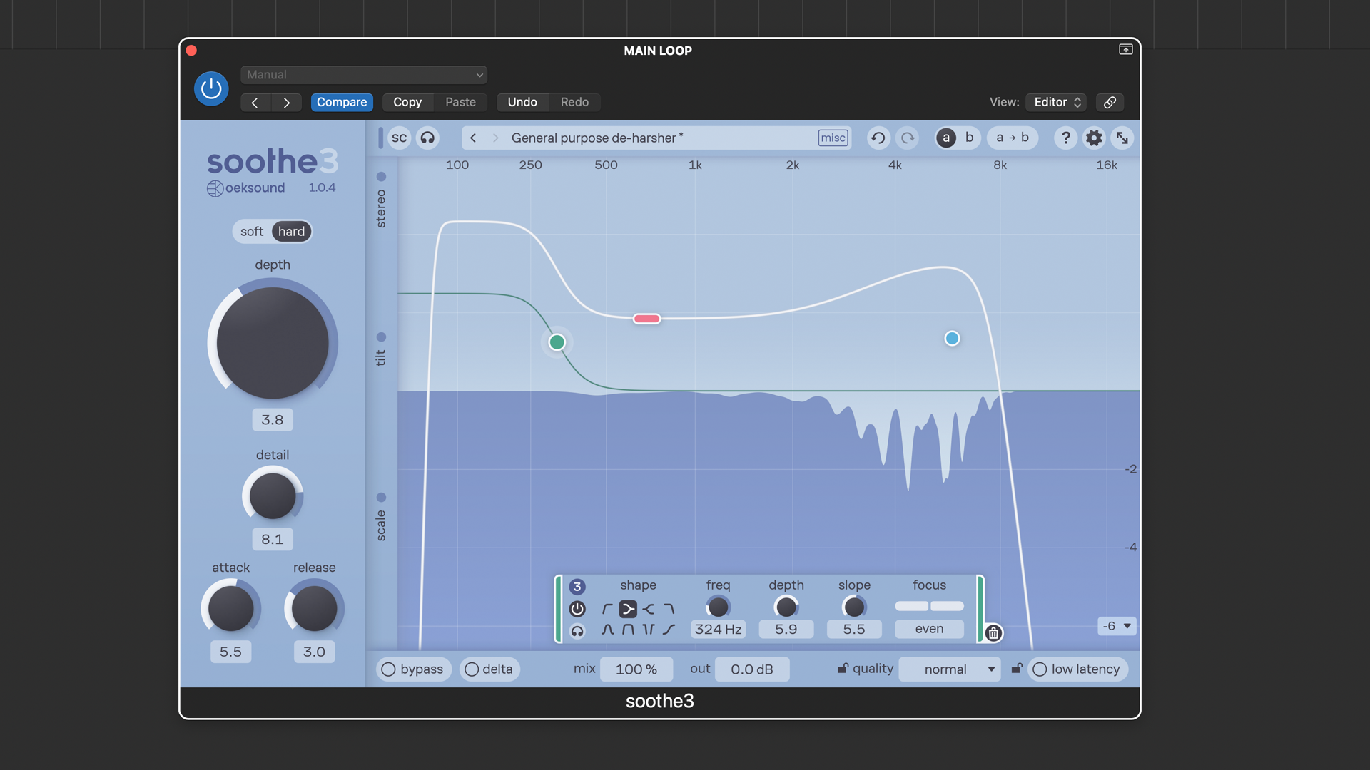
Task: Click the plugin redo arrow icon
Action: [x=908, y=138]
